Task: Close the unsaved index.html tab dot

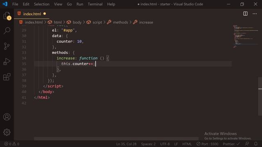Action: (x=45, y=13)
